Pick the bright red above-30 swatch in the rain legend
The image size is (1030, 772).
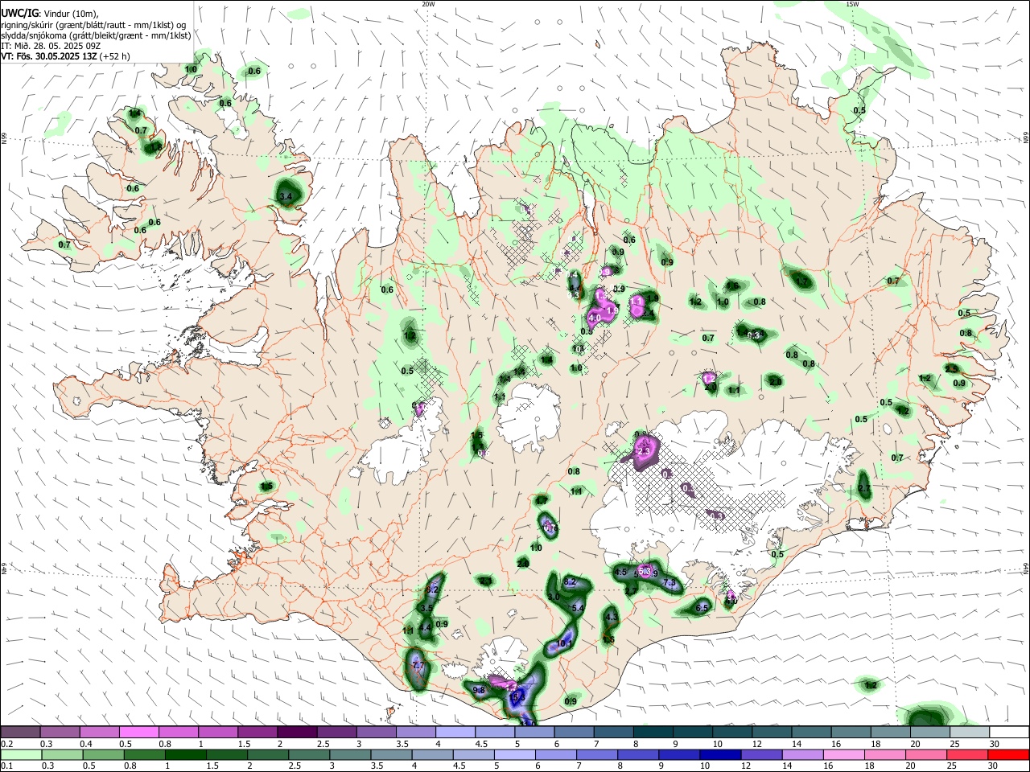(1009, 754)
